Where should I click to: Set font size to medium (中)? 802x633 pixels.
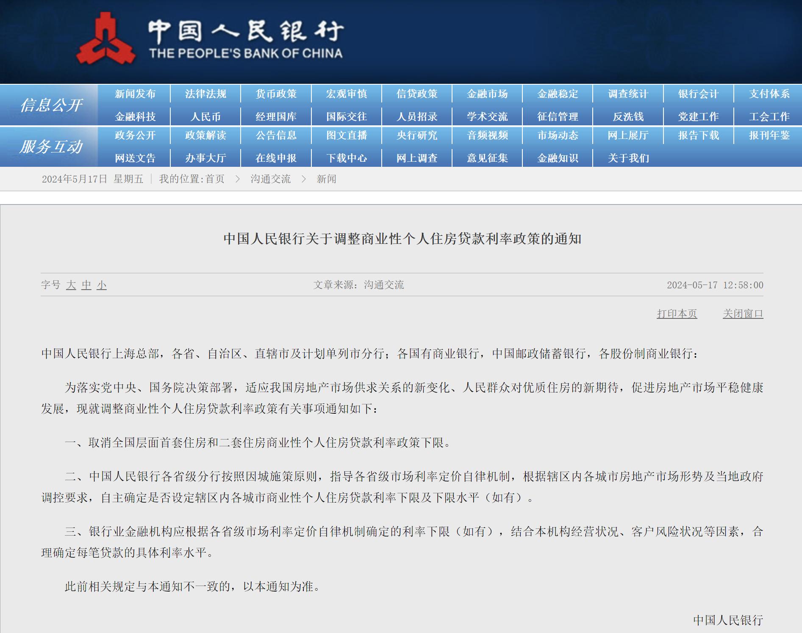[x=86, y=285]
